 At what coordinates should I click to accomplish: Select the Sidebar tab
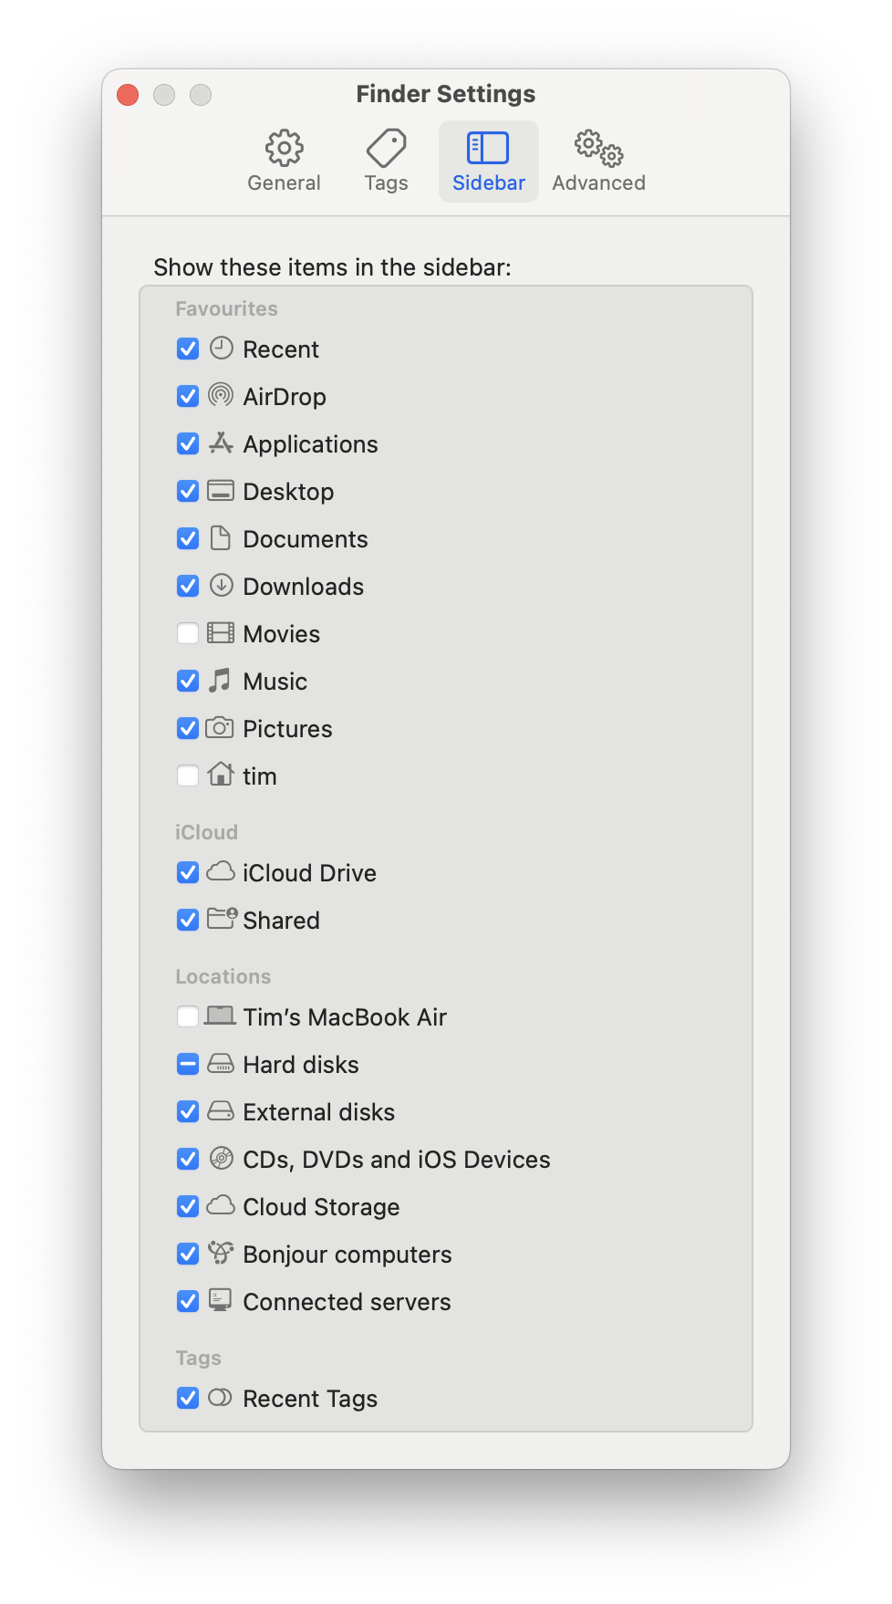(x=489, y=161)
